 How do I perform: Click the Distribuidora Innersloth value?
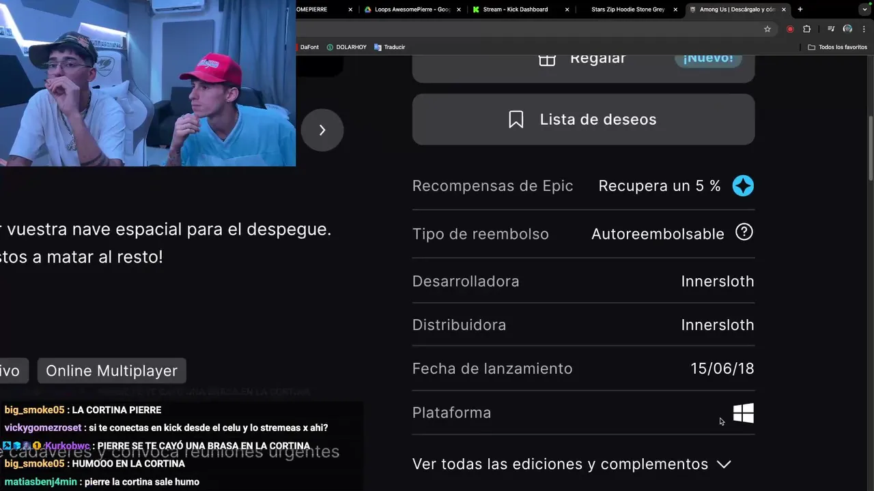click(x=717, y=325)
